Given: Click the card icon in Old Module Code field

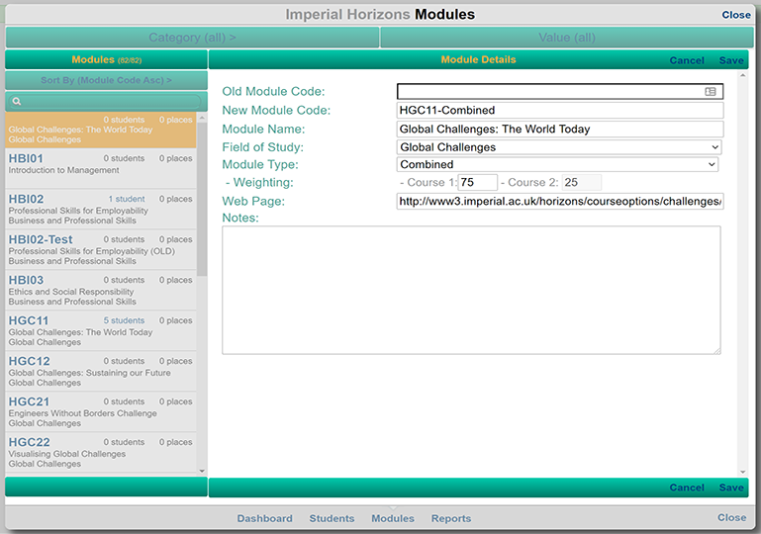Looking at the screenshot, I should click(710, 92).
